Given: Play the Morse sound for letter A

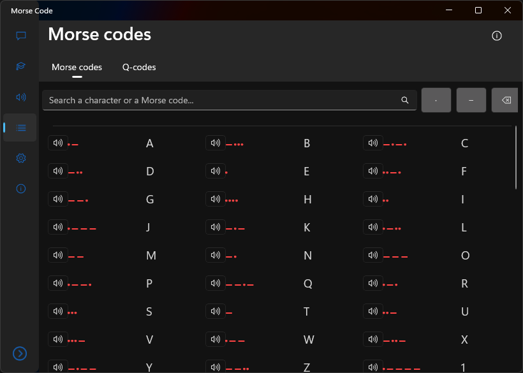Looking at the screenshot, I should click(58, 143).
